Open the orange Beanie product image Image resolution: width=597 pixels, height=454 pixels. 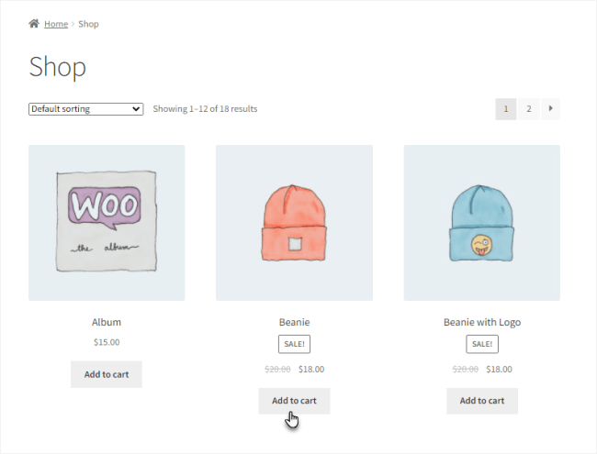tap(294, 223)
